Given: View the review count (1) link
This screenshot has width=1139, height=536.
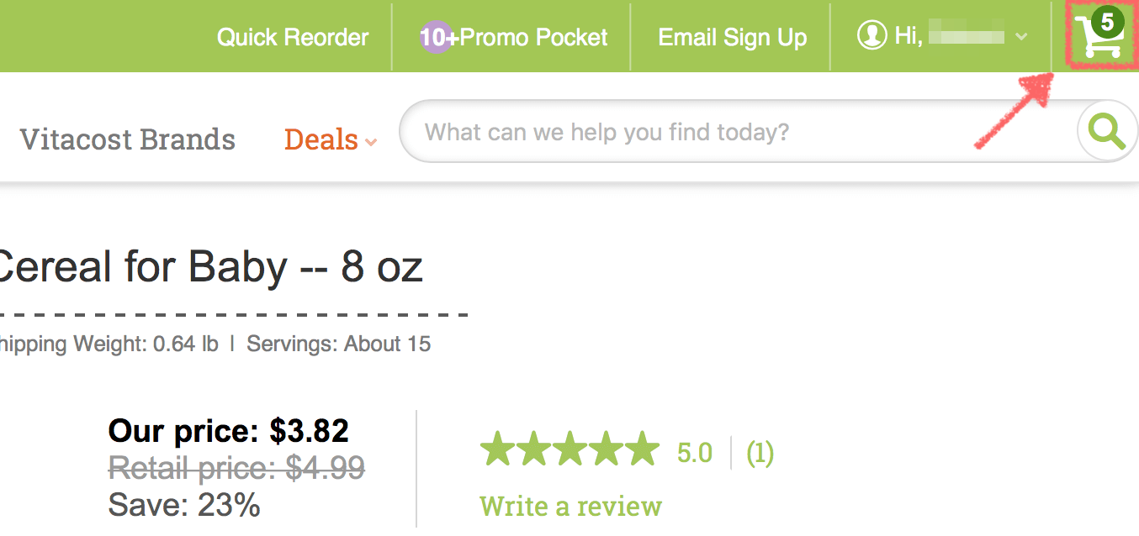Looking at the screenshot, I should (x=760, y=454).
